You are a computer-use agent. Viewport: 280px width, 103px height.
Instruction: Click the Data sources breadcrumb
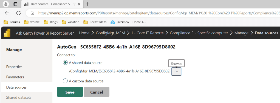click(x=267, y=33)
